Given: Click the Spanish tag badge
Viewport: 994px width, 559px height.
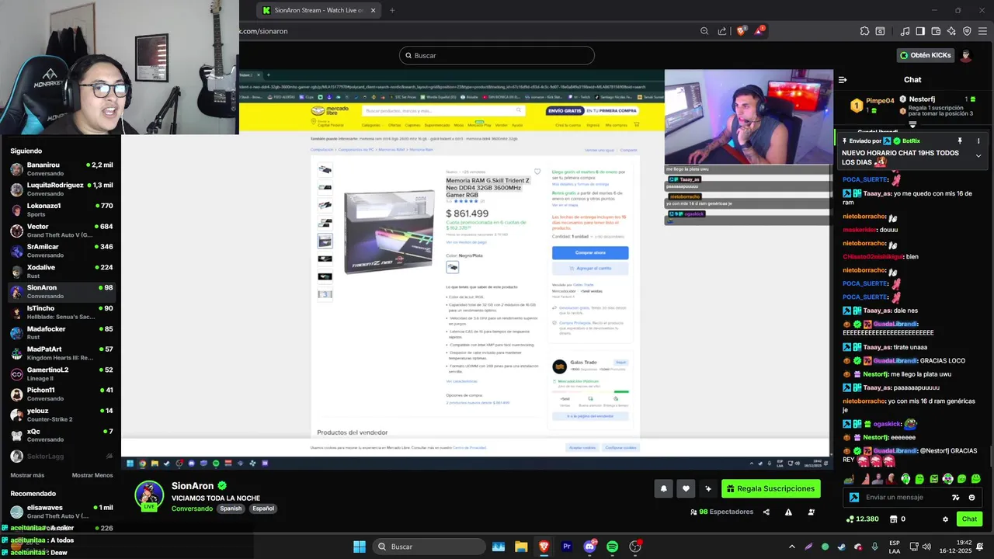Looking at the screenshot, I should click(231, 509).
